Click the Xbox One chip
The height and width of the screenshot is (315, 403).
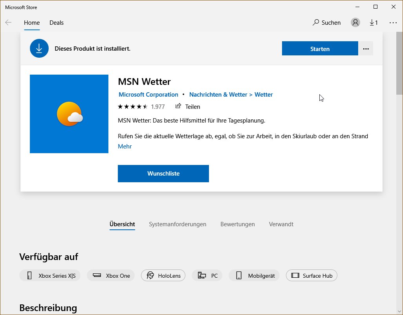click(x=111, y=276)
